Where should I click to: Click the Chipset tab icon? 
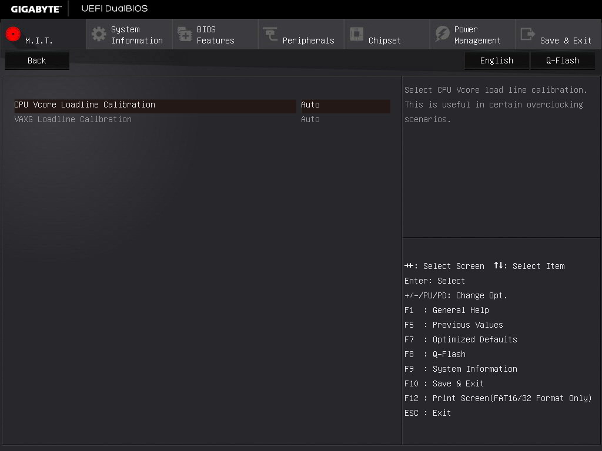pyautogui.click(x=356, y=35)
